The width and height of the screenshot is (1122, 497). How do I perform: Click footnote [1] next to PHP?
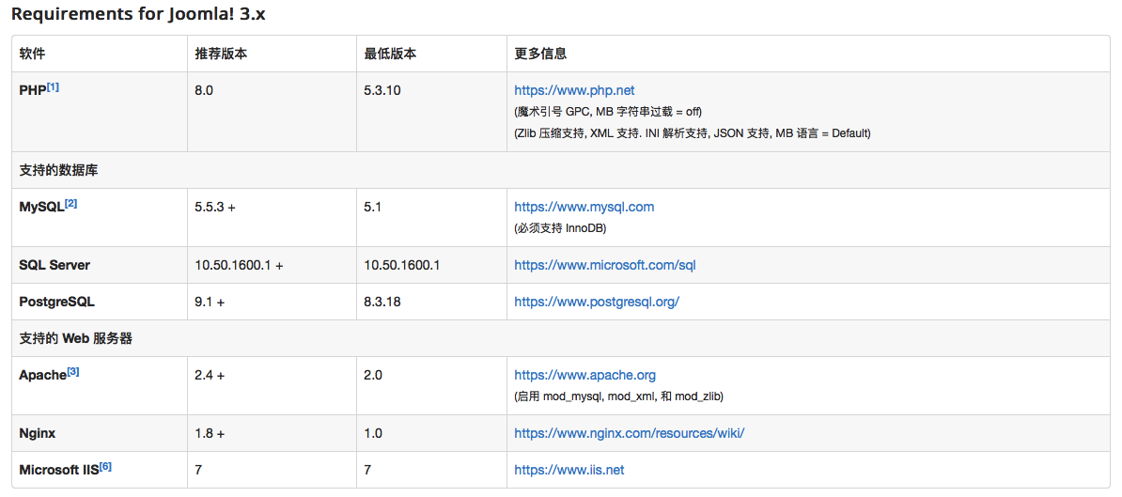tap(53, 87)
